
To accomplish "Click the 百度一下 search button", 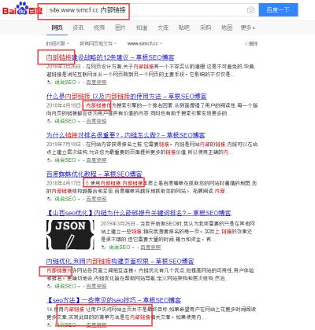I will click(x=278, y=10).
